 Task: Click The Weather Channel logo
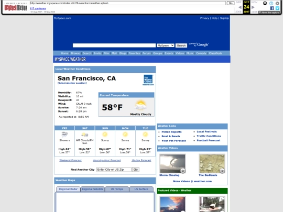click(148, 80)
